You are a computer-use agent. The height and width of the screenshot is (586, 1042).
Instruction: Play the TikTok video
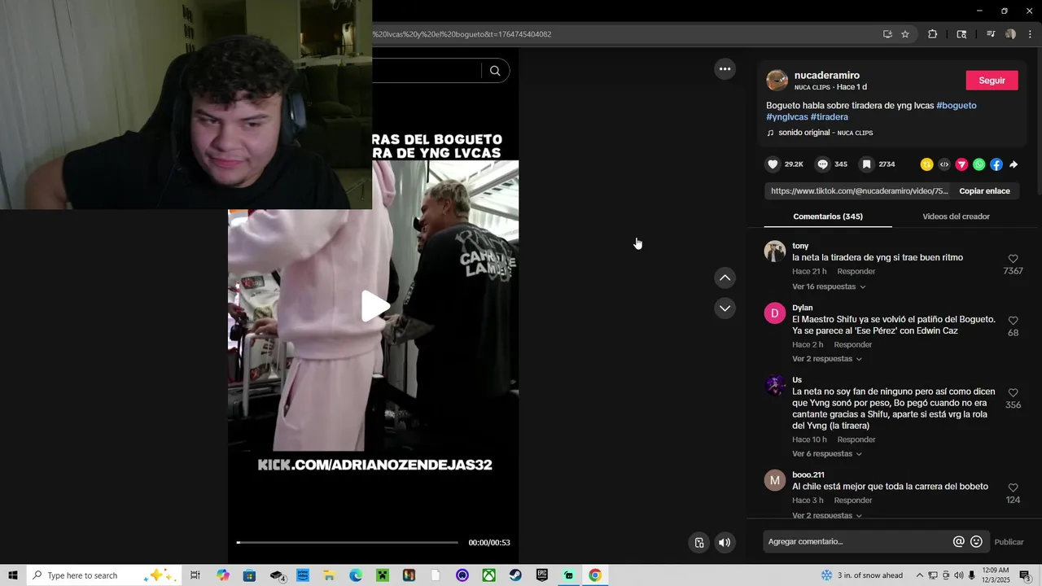(374, 306)
